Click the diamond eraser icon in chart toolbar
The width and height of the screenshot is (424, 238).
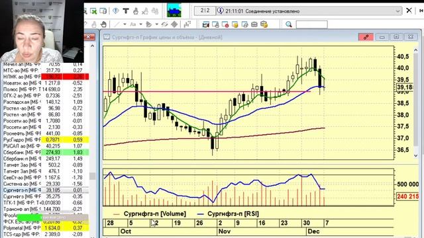click(174, 24)
